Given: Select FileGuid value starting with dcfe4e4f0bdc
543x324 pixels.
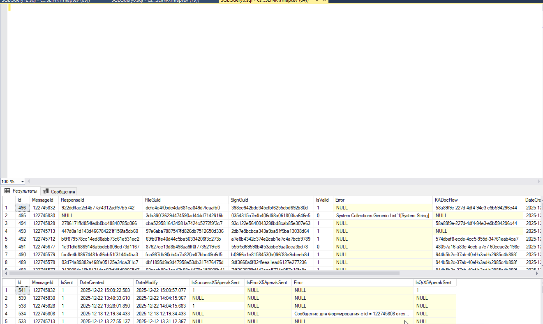Looking at the screenshot, I should (186, 208).
